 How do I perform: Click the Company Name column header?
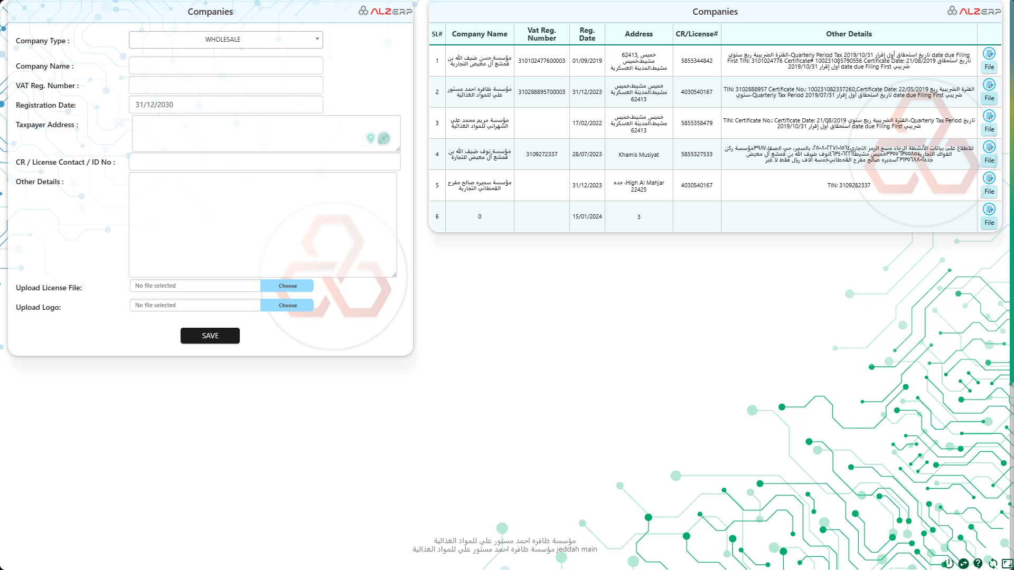pos(480,34)
